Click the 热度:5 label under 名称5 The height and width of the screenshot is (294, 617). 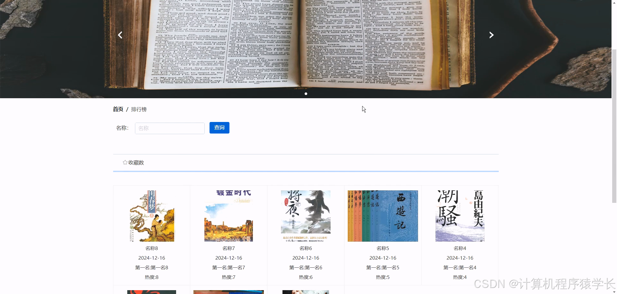click(383, 277)
